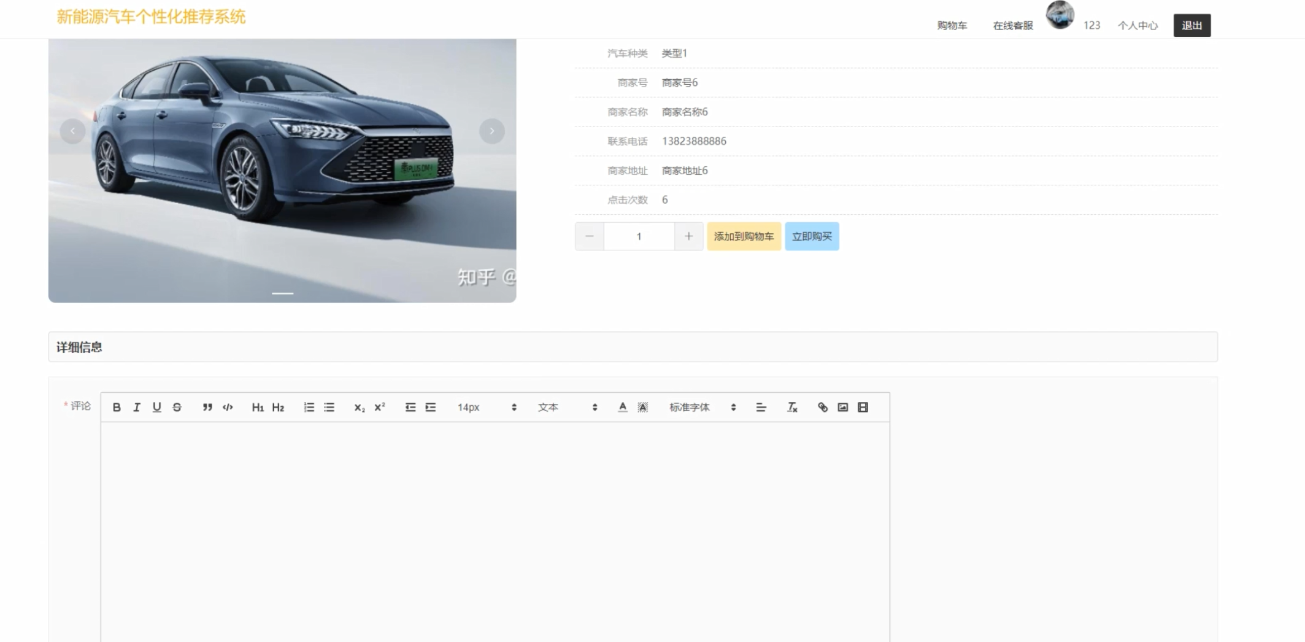Click the phone number 13823888886
Viewport: 1305px width, 642px height.
pos(694,141)
